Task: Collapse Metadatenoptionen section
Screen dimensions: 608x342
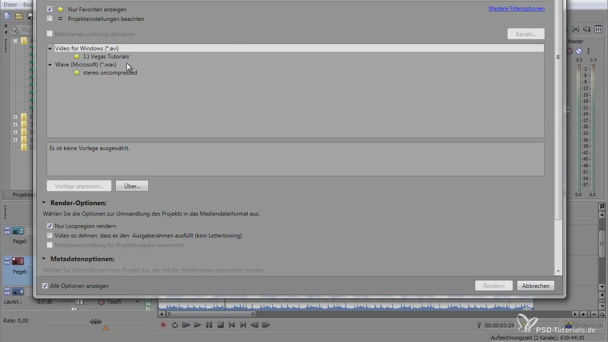Action: [x=44, y=259]
